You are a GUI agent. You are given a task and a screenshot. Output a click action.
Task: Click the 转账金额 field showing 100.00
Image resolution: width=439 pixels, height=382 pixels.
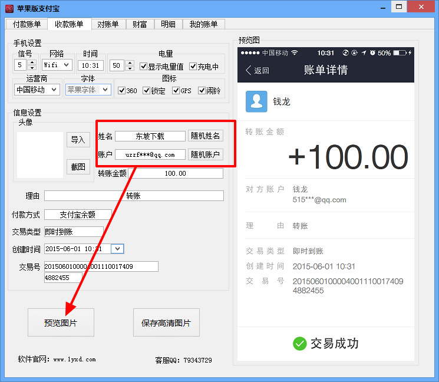176,173
